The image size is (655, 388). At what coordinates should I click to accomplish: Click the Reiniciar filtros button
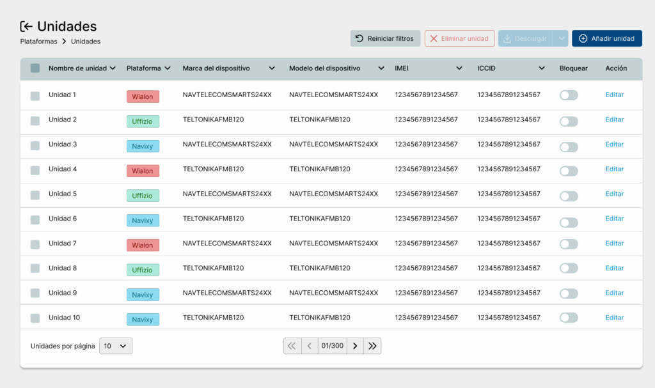tap(385, 38)
